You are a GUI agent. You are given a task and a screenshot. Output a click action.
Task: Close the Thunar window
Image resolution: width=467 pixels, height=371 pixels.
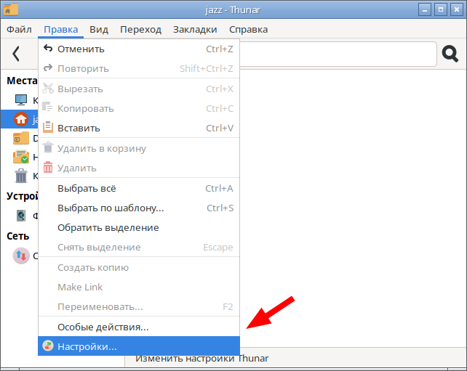pyautogui.click(x=457, y=10)
